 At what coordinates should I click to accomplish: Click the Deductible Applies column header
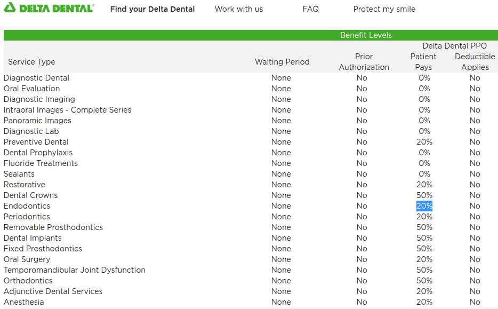point(475,62)
